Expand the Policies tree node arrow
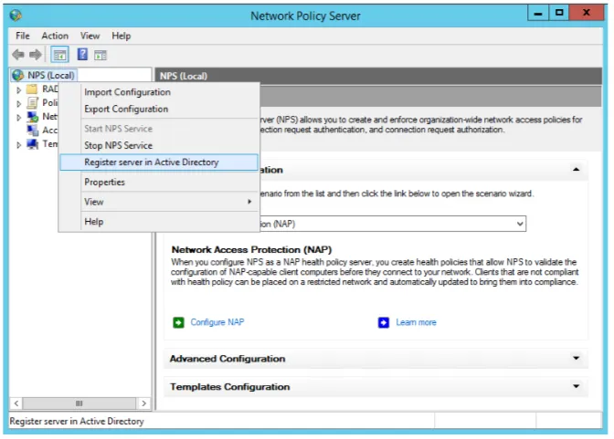The width and height of the screenshot is (614, 439). coord(18,104)
